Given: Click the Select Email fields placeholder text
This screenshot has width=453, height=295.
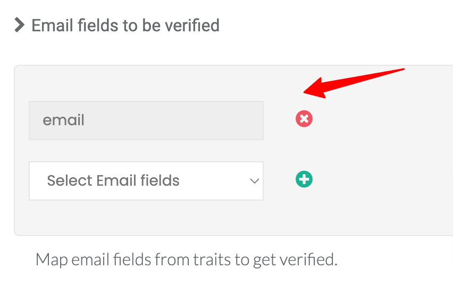Looking at the screenshot, I should pyautogui.click(x=113, y=181).
